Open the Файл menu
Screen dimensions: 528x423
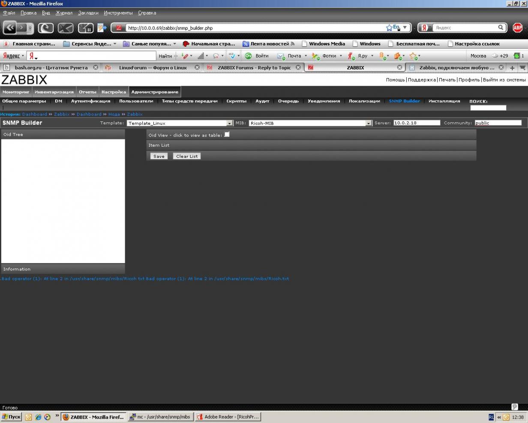(x=9, y=13)
